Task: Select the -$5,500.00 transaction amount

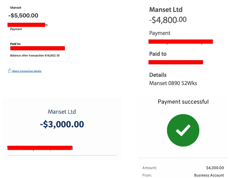Action: click(x=23, y=16)
